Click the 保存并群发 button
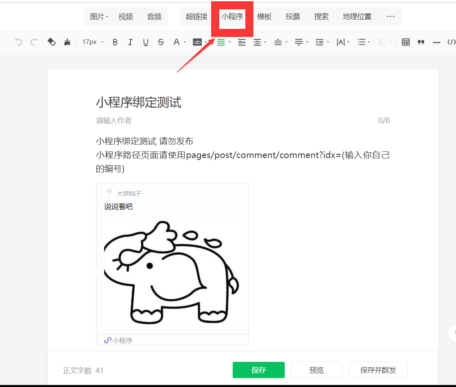Viewport: 456px width, 387px height. tap(378, 370)
